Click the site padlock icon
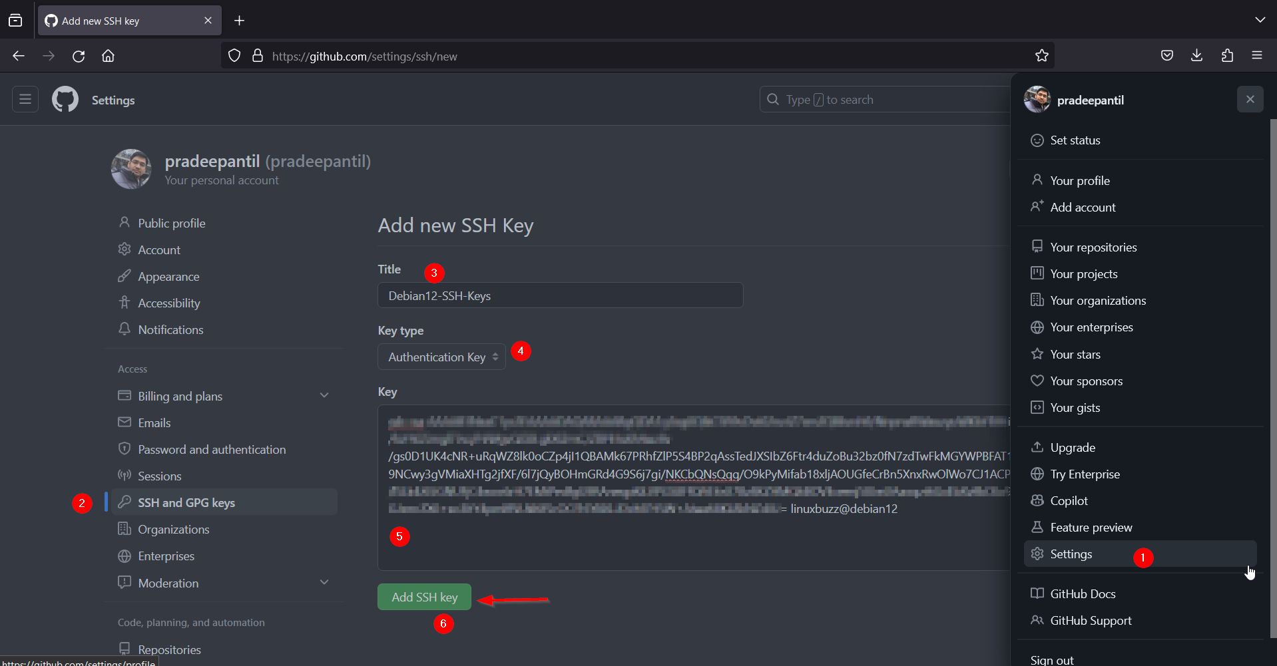The image size is (1277, 666). [258, 56]
